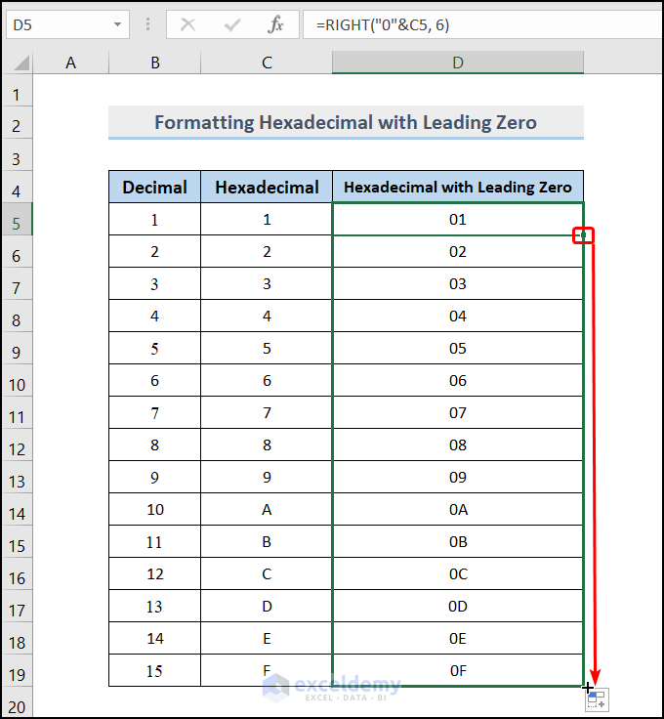The width and height of the screenshot is (664, 719).
Task: Select cell showing 0C
Action: pyautogui.click(x=458, y=574)
